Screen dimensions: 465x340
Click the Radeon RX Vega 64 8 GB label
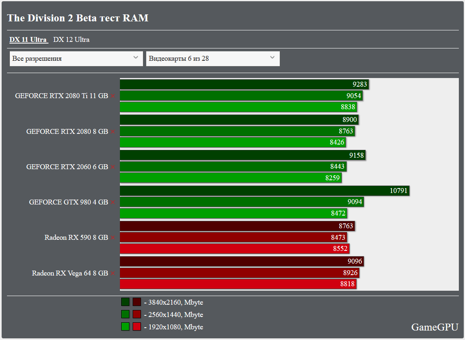pyautogui.click(x=70, y=273)
